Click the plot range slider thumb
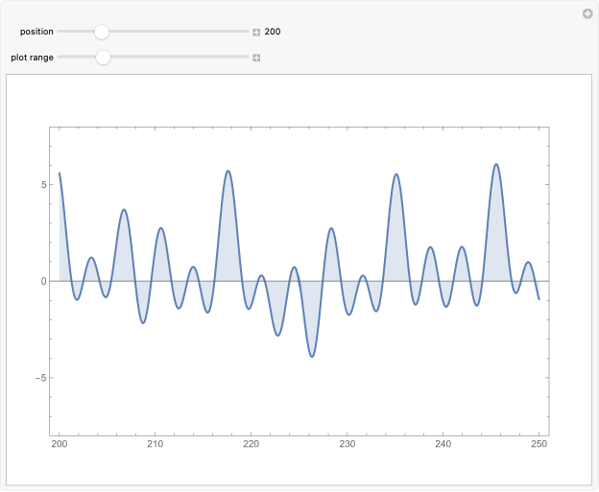Viewport: 599px width, 492px height. pos(103,58)
